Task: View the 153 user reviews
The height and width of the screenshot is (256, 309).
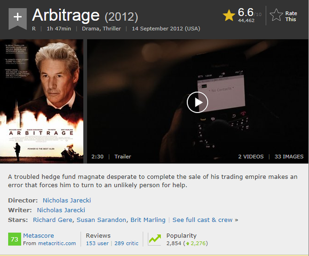Action: click(97, 243)
